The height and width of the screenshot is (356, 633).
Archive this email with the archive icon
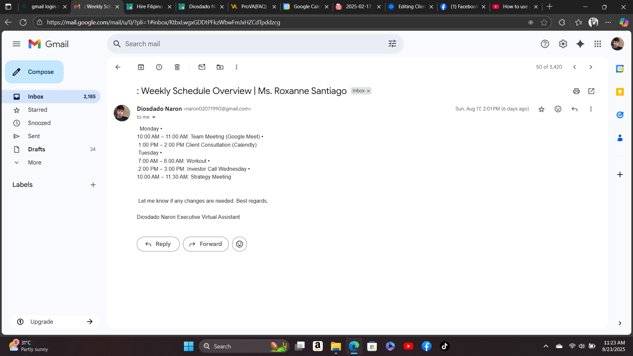pyautogui.click(x=141, y=67)
